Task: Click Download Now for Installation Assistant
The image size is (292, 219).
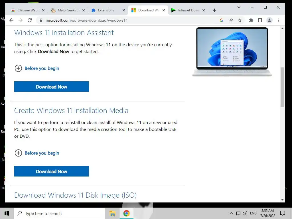Action: coord(52,87)
